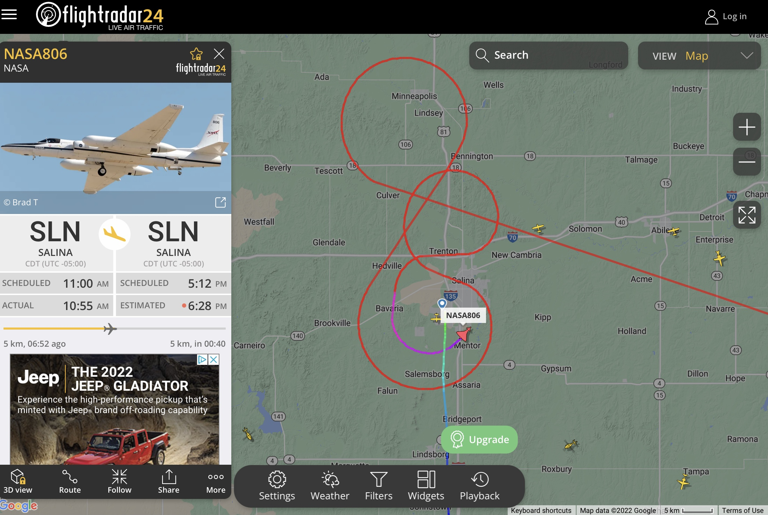Click the green Upgrade button
The image size is (768, 515).
pos(479,439)
